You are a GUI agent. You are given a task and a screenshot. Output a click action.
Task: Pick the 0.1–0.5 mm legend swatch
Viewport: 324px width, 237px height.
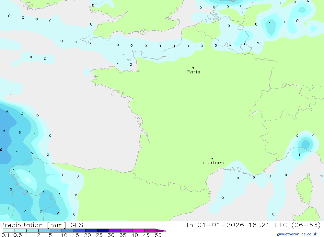pyautogui.click(x=9, y=231)
